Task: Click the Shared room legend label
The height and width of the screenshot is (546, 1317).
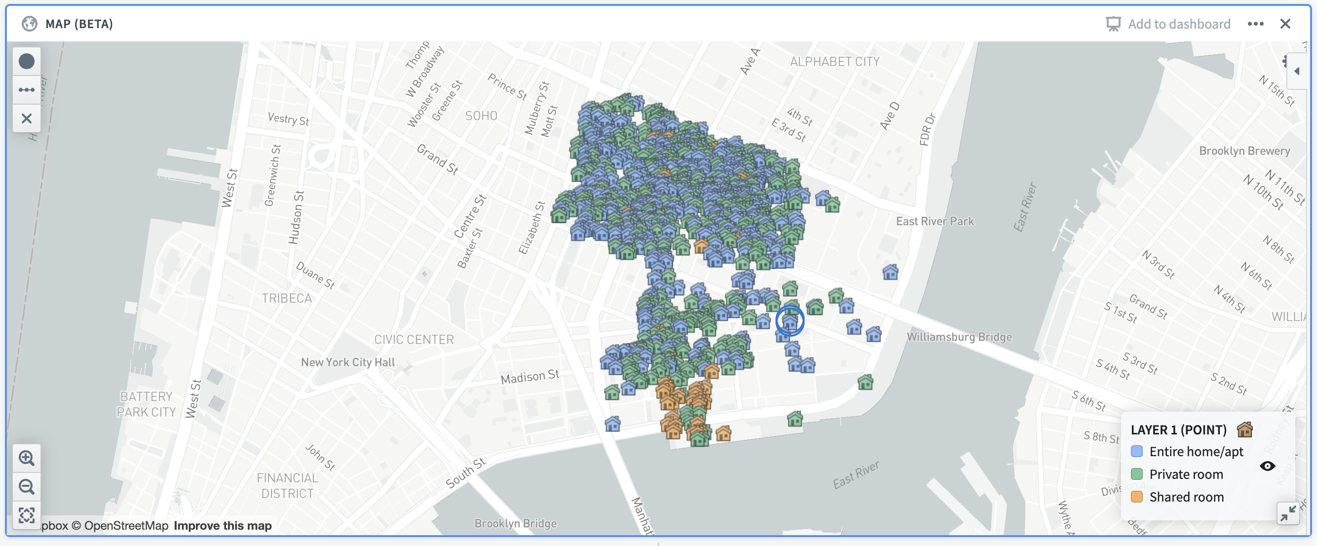Action: coord(1187,497)
